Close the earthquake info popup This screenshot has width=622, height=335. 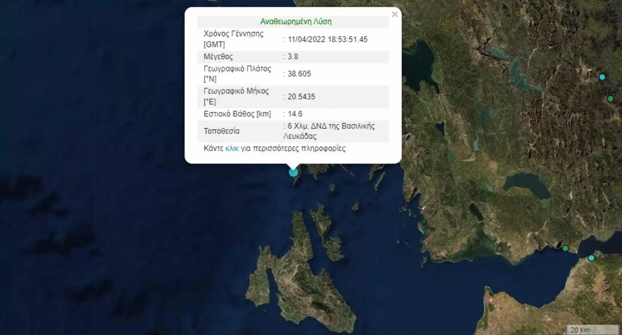point(394,15)
